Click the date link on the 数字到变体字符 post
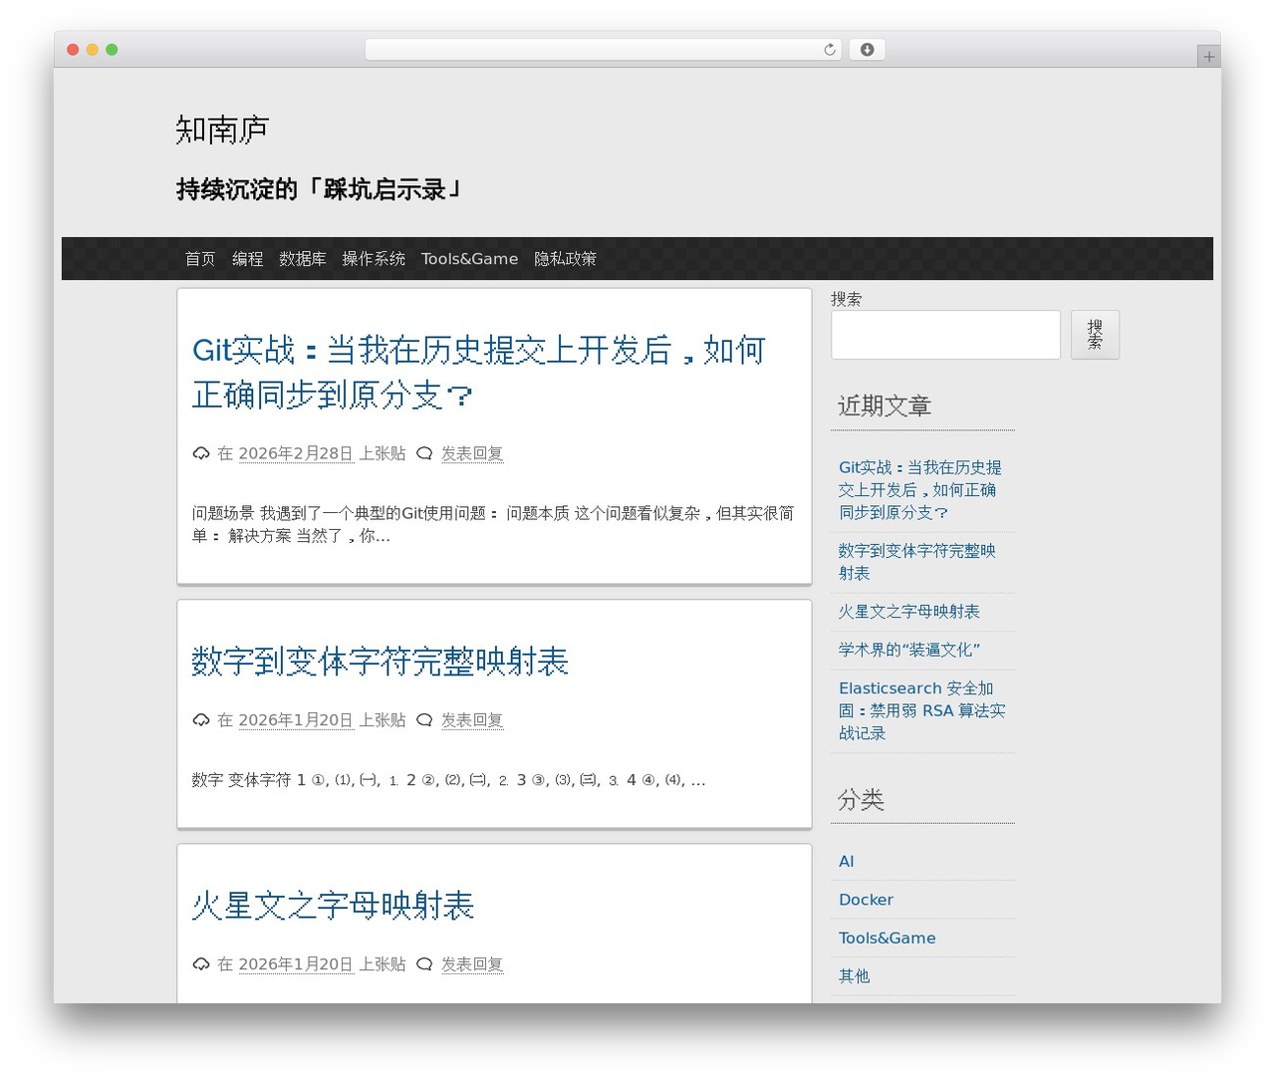The height and width of the screenshot is (1080, 1275). coord(296,720)
